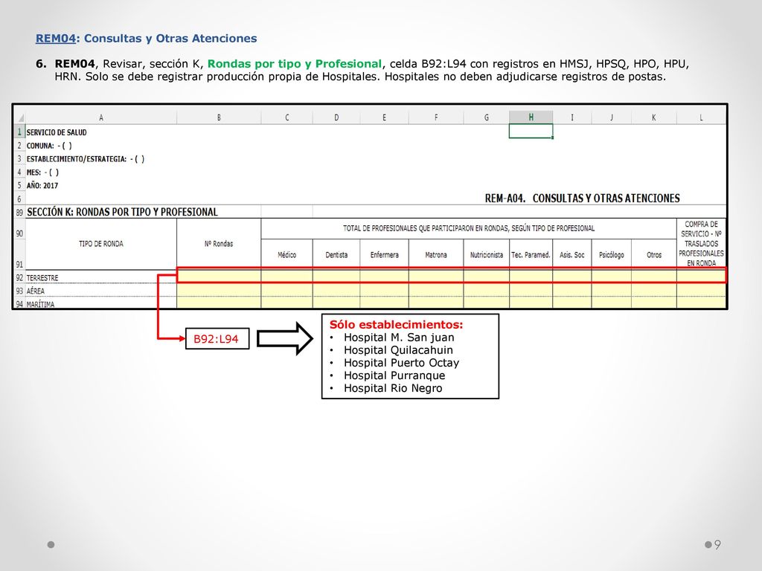
Task: Select row 89 header
Action: pos(19,212)
